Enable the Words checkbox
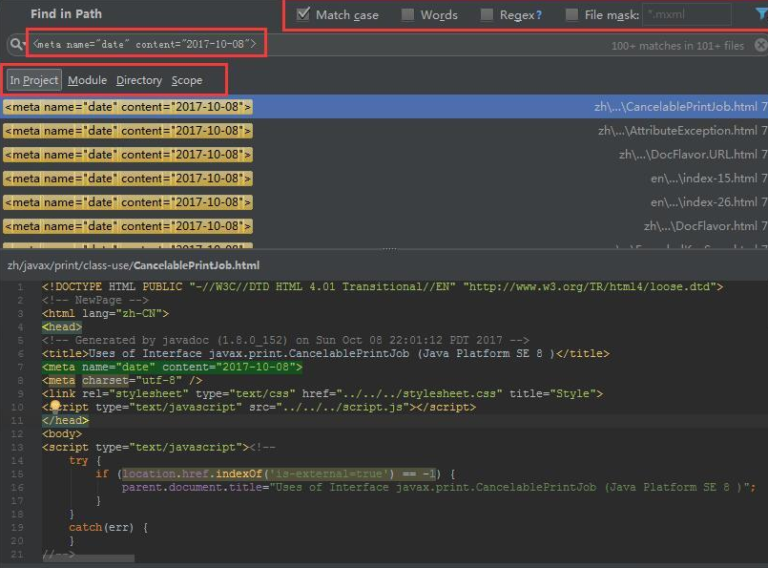Screen dimensions: 768x568 click(407, 14)
